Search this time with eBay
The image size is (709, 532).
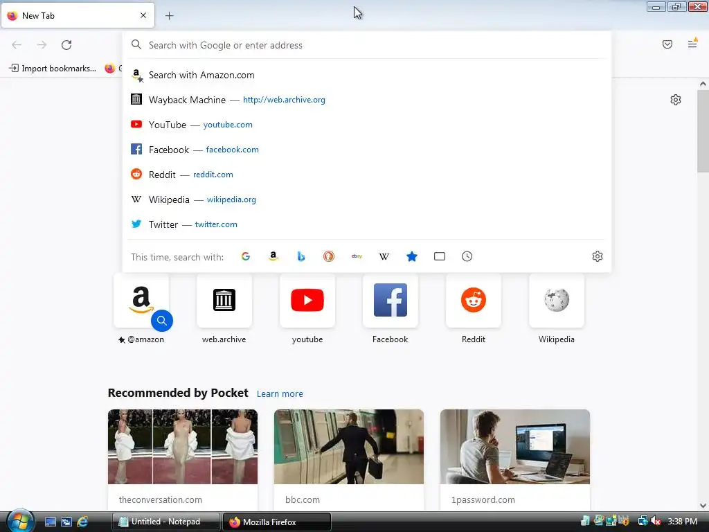357,256
